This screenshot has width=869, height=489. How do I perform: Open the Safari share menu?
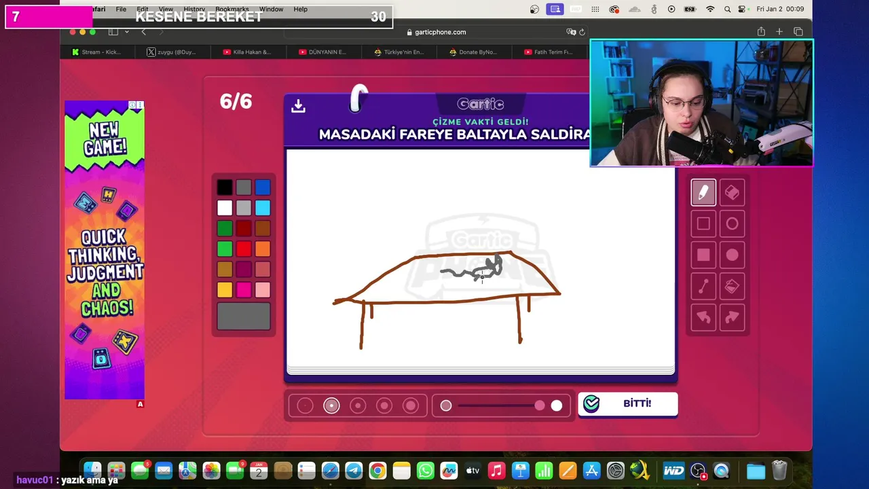point(761,32)
